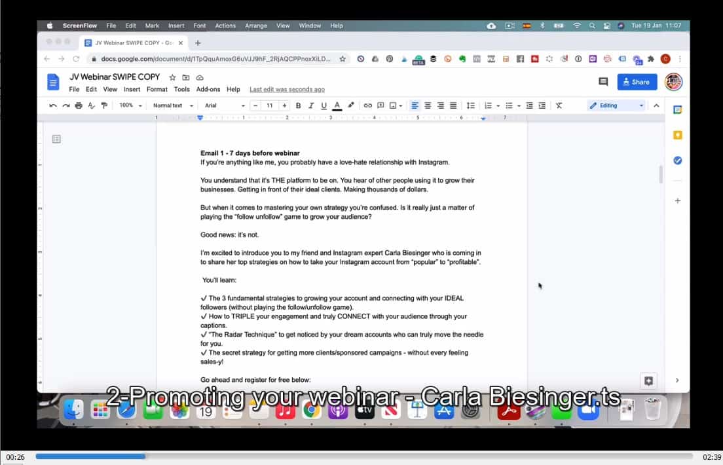Click the blue Share button
The image size is (723, 465).
click(637, 82)
